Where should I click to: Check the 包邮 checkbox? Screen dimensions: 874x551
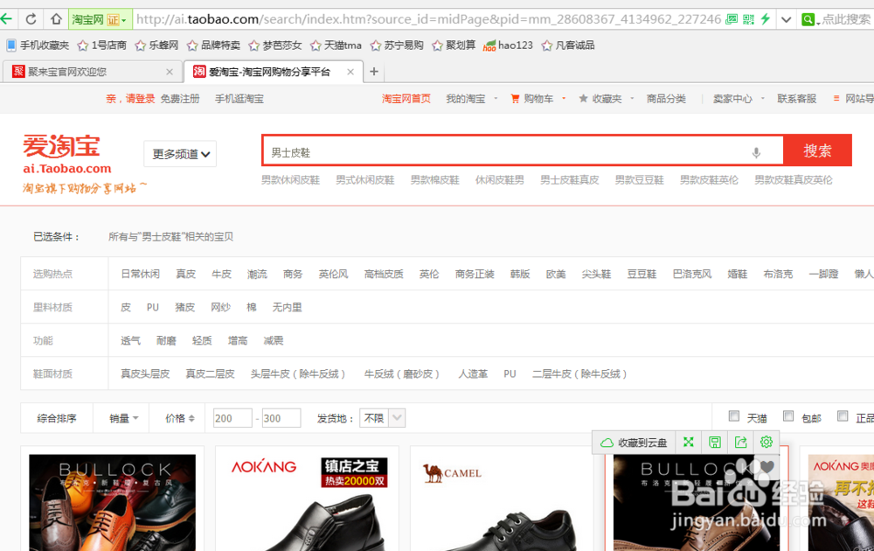click(x=789, y=417)
